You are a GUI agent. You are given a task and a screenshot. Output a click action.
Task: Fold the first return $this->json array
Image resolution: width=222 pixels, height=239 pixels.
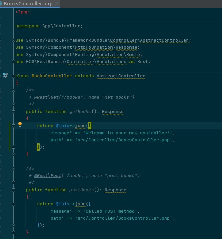pos(13,126)
